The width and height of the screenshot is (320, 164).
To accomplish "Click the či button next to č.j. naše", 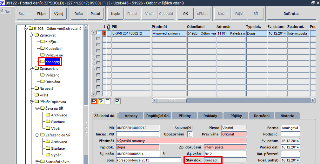I will click(x=164, y=154).
